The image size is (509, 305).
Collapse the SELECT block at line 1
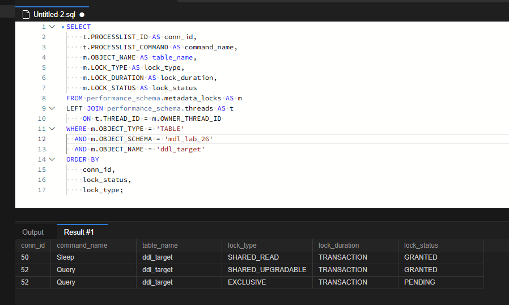(52, 27)
